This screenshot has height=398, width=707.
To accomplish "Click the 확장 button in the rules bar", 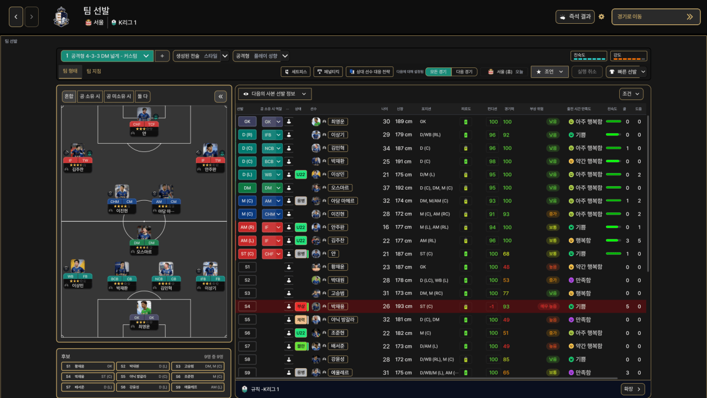I will tap(632, 389).
